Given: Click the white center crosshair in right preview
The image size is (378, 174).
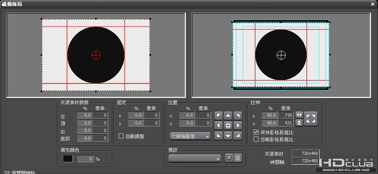Looking at the screenshot, I should [281, 55].
